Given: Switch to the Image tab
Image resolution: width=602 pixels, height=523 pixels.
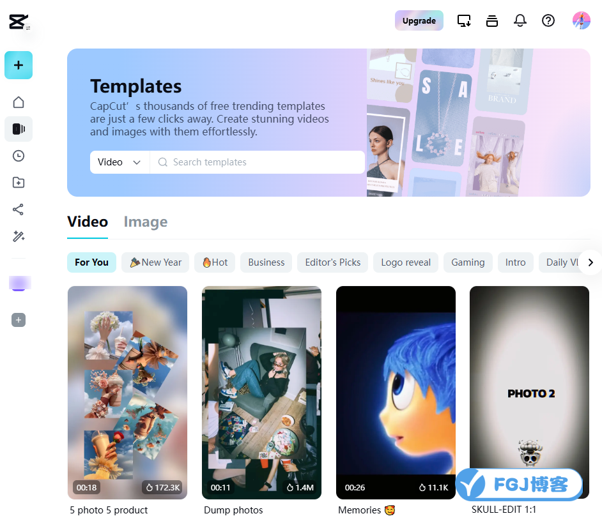Looking at the screenshot, I should tap(146, 222).
